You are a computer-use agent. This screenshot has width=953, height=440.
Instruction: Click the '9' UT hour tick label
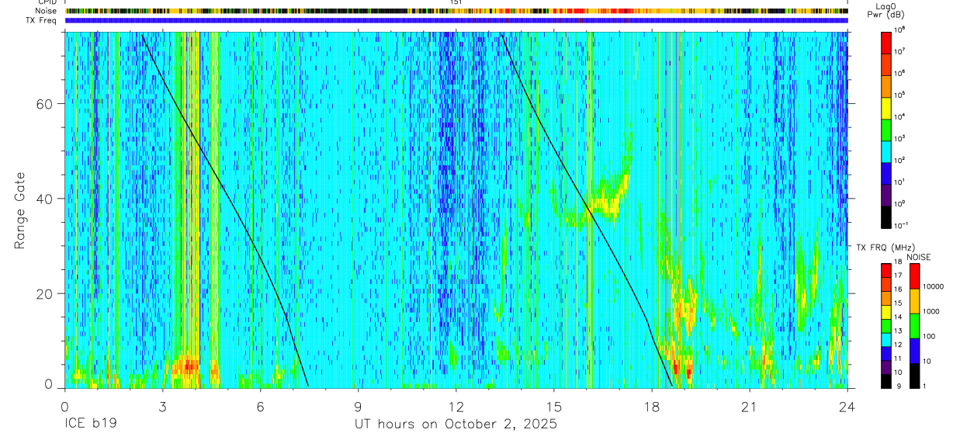[x=359, y=407]
